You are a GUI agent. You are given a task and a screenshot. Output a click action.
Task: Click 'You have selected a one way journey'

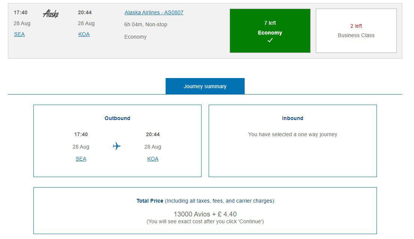pyautogui.click(x=293, y=134)
